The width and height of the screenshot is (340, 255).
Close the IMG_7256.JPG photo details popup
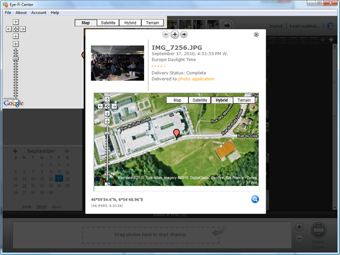point(257,35)
